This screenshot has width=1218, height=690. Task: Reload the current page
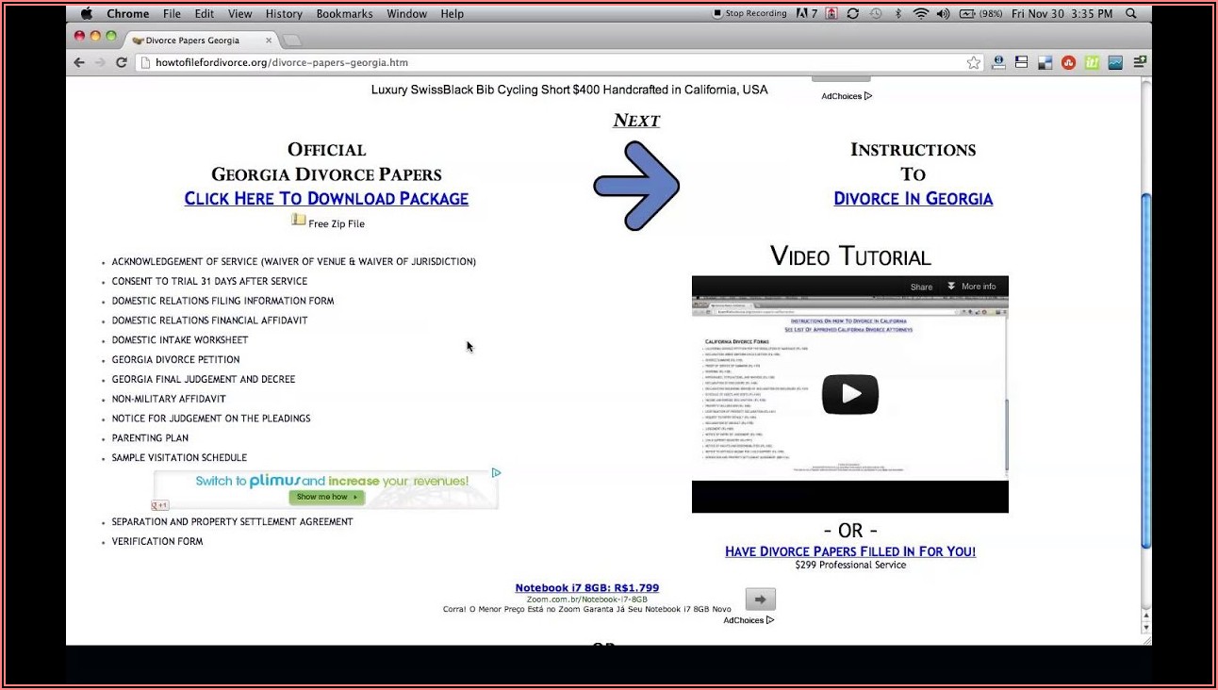click(x=122, y=63)
